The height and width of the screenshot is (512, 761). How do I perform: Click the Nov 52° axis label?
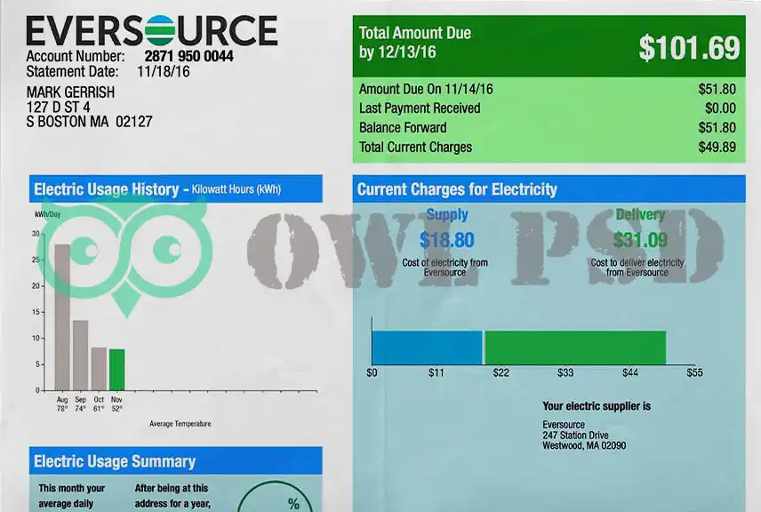pos(116,404)
